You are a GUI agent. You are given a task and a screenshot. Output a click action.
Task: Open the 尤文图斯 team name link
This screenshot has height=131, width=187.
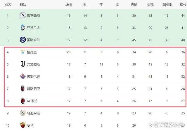click(33, 64)
